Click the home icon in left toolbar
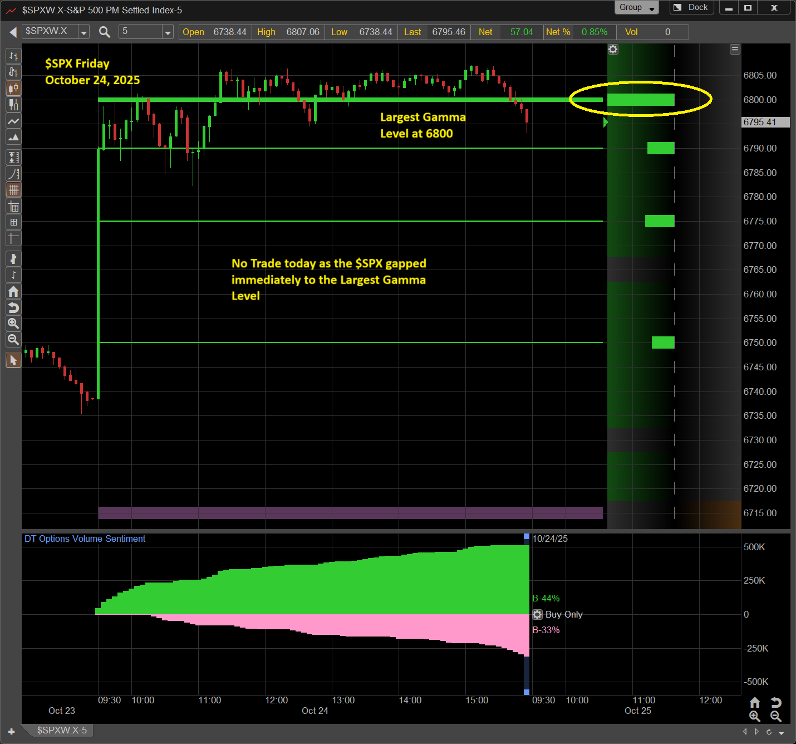The height and width of the screenshot is (744, 796). (x=13, y=291)
